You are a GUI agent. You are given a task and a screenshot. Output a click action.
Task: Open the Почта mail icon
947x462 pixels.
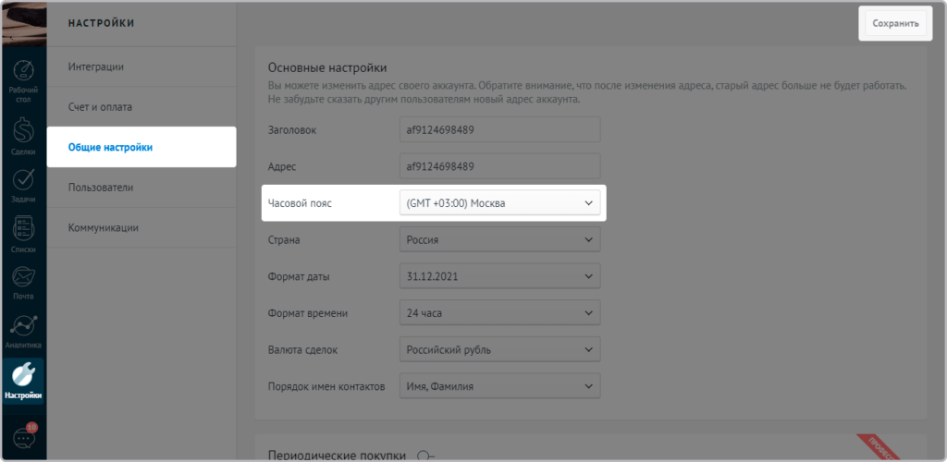[x=23, y=281]
